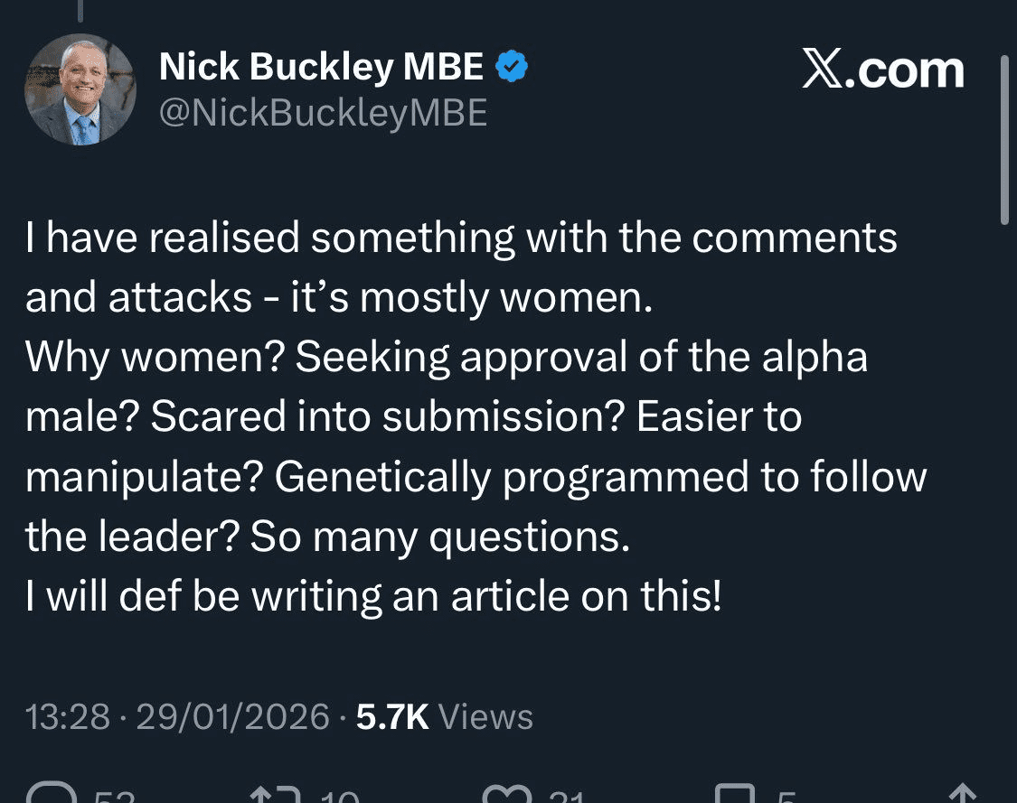Click the blue verified checkmark badge
1017x803 pixels.
[512, 68]
